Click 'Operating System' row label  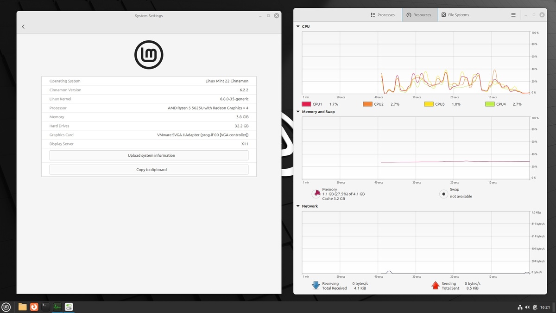pos(65,81)
